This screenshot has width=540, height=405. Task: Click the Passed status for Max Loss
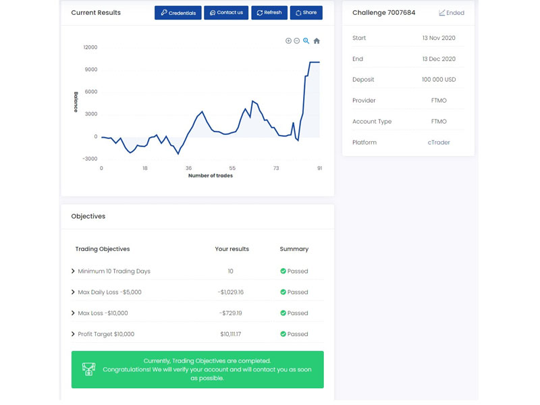[x=294, y=313]
